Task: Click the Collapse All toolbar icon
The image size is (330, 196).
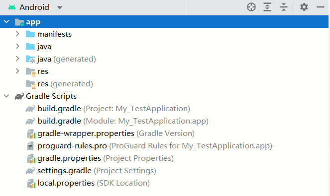Action: 284,7
